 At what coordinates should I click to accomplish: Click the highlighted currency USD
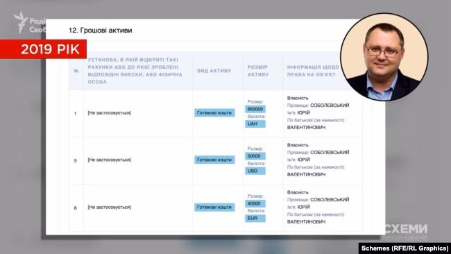(x=255, y=171)
